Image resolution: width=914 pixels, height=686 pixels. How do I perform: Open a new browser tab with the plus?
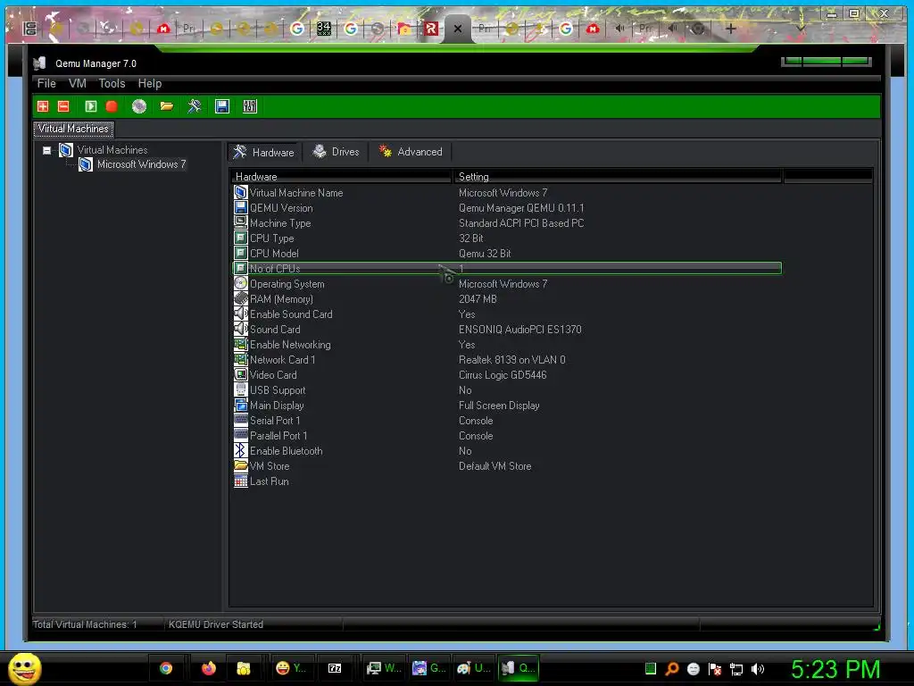[x=730, y=28]
